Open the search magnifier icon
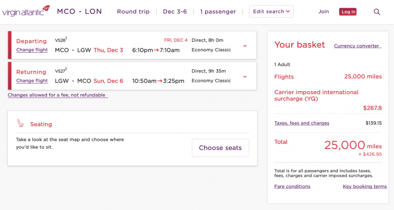This screenshot has height=210, width=394. click(x=377, y=12)
